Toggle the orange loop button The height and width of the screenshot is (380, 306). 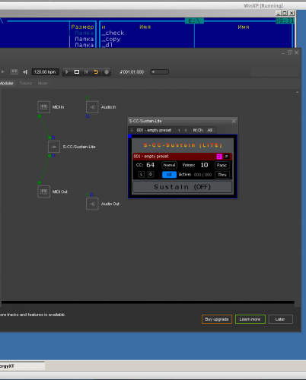(96, 72)
